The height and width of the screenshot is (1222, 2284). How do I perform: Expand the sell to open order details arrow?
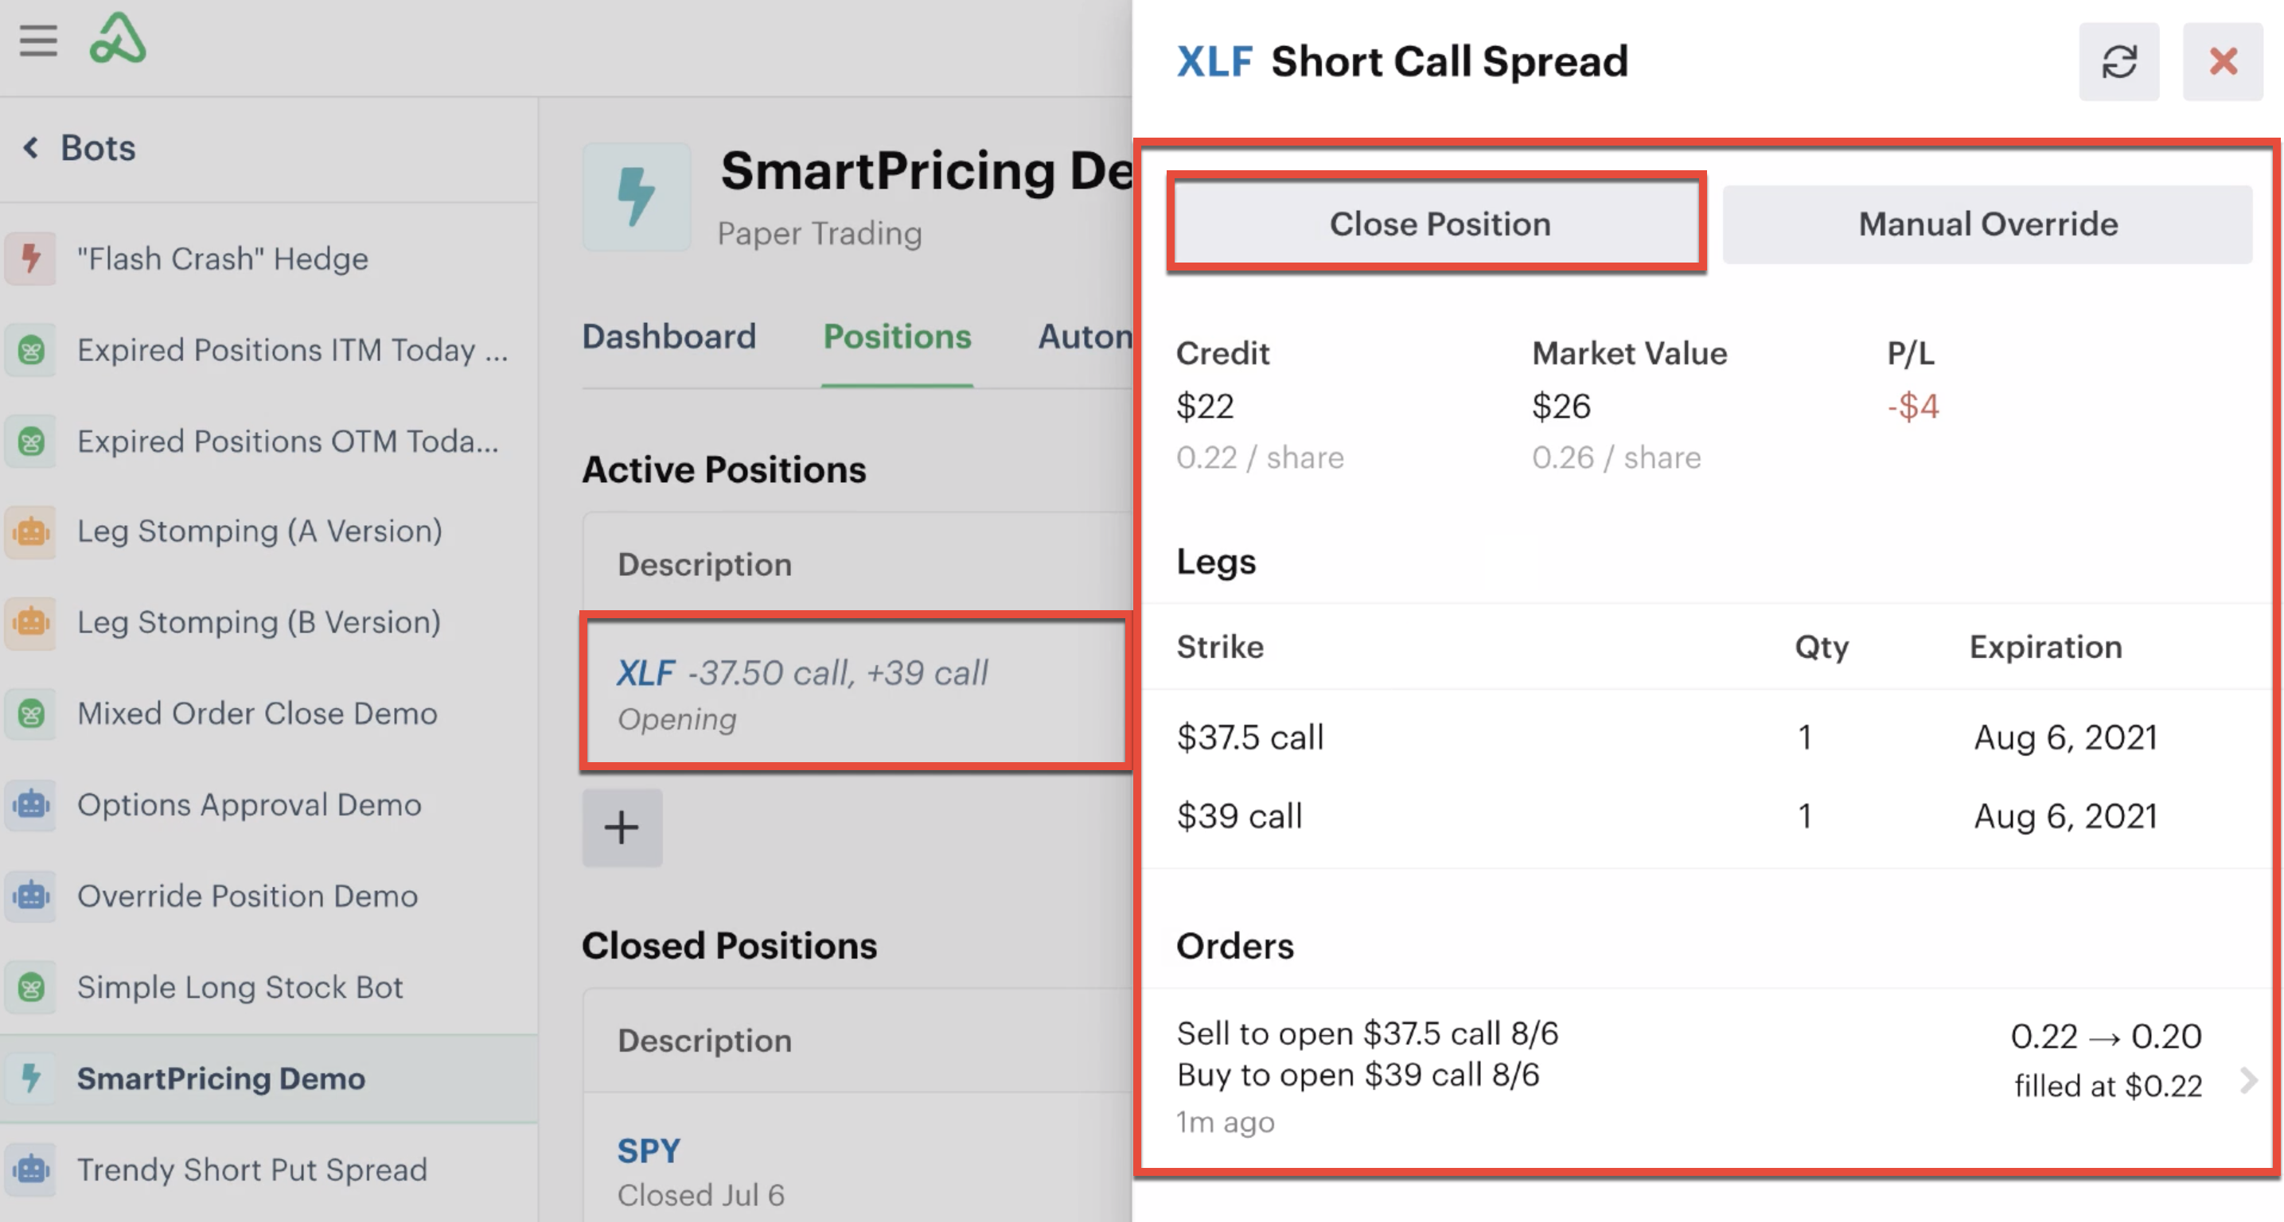pos(2248,1080)
